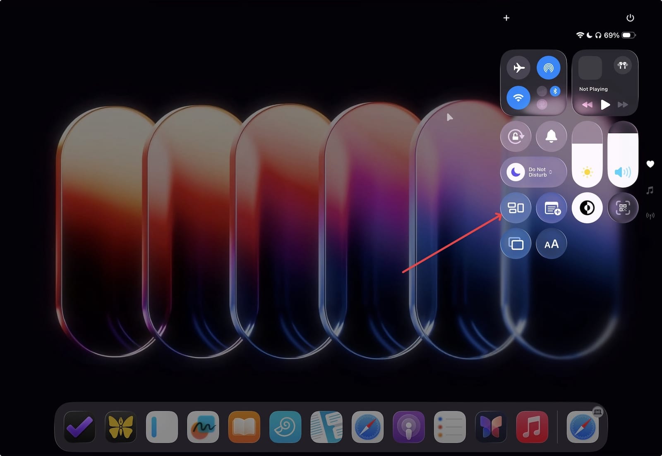662x456 pixels.
Task: Toggle Wi-Fi off
Action: tap(518, 98)
